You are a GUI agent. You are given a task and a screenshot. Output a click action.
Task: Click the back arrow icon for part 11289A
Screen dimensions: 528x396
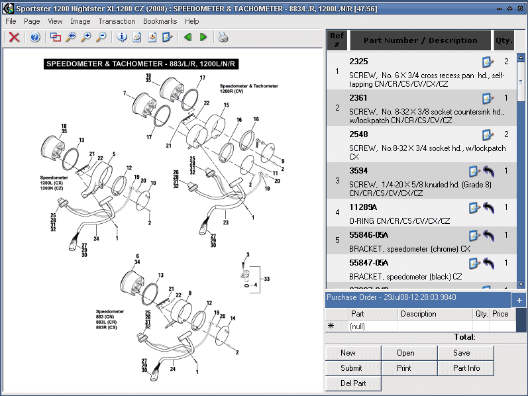[x=489, y=208]
